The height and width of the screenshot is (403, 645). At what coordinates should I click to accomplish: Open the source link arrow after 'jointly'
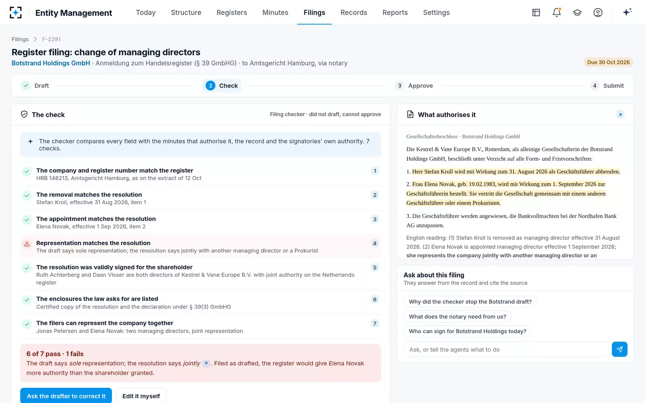[206, 363]
